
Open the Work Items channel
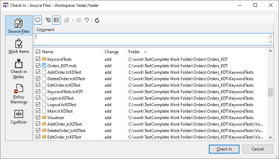19,46
